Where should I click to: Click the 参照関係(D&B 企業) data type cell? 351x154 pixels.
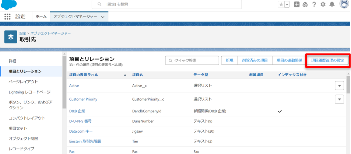click(210, 111)
